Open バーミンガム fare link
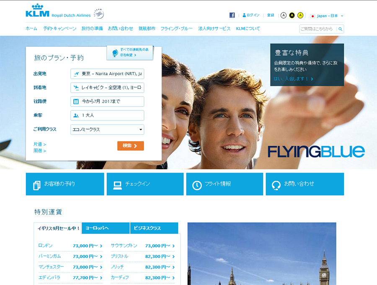Screen dimensions: 377x285 pyautogui.click(x=70, y=257)
